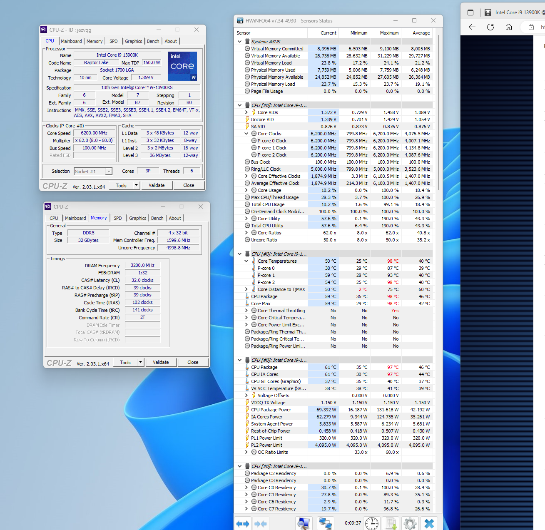Viewport: 545px width, 530px height.
Task: Click the DRAM Frequency 3200.0 MHz value
Action: [x=142, y=265]
